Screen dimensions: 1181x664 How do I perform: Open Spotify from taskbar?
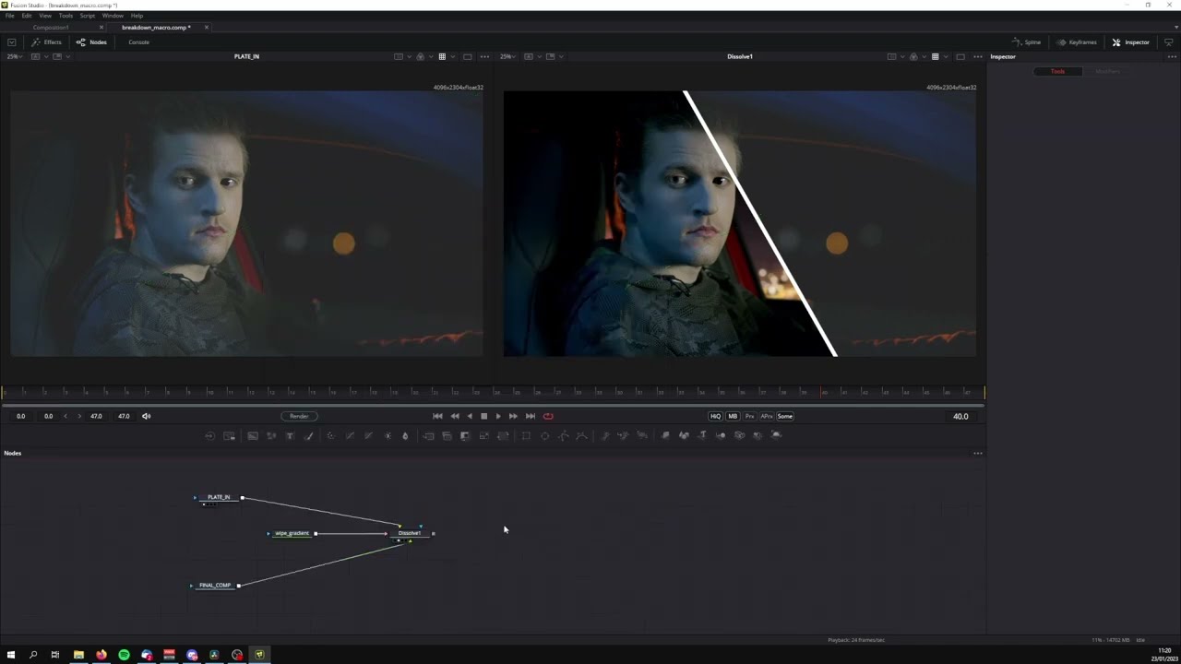124,655
